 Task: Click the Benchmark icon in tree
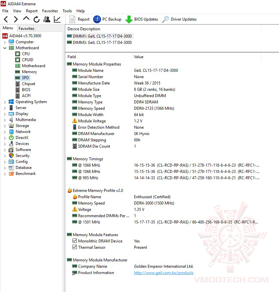point(11,174)
